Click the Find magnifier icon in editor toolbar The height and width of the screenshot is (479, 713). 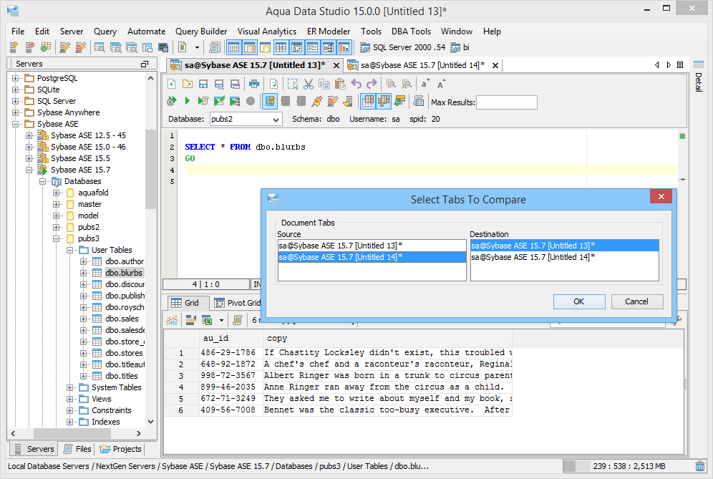click(391, 84)
